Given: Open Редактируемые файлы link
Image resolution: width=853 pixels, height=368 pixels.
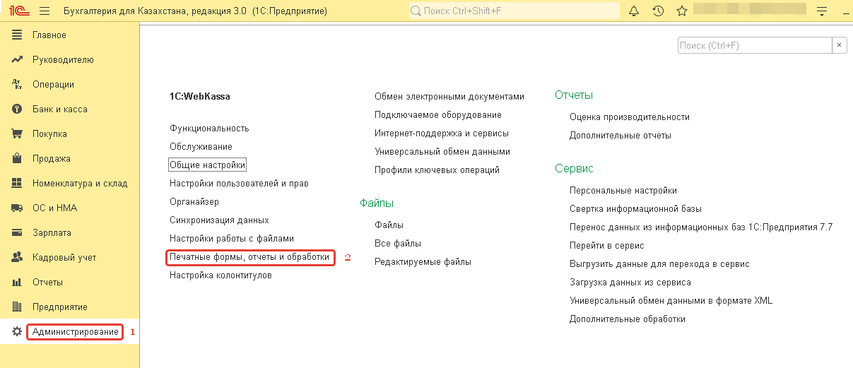Looking at the screenshot, I should pyautogui.click(x=423, y=261).
